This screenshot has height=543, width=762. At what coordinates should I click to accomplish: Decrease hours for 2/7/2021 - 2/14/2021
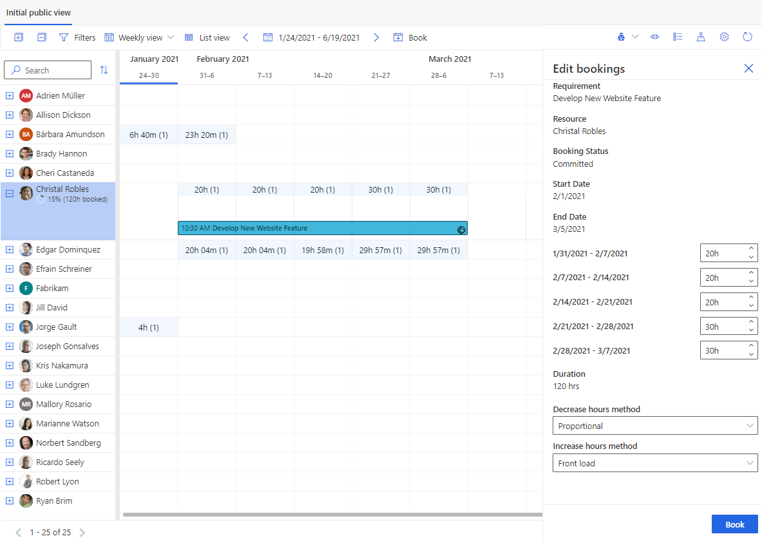[x=751, y=282]
